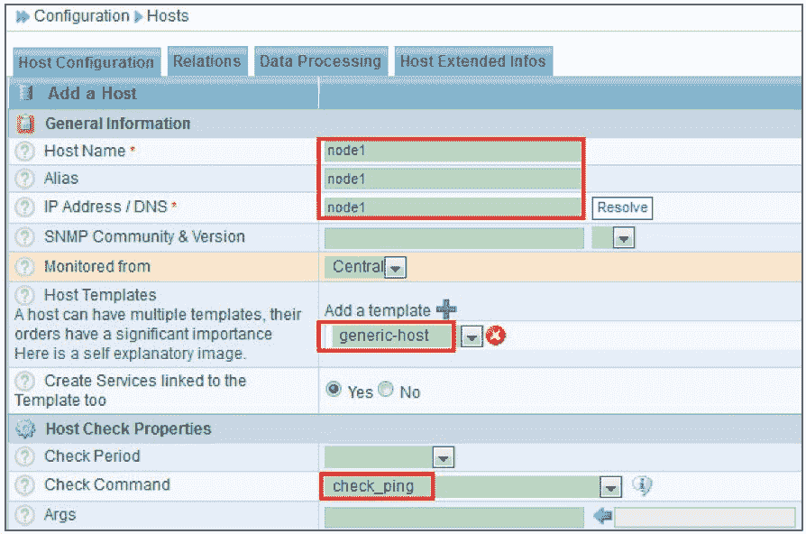Select Yes for Create Services linked
Screen dimensions: 806x534
[334, 391]
